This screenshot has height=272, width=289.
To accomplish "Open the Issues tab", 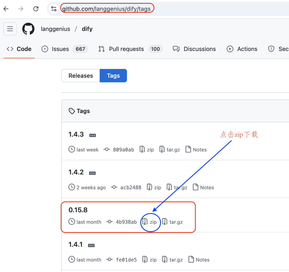I will [x=64, y=49].
